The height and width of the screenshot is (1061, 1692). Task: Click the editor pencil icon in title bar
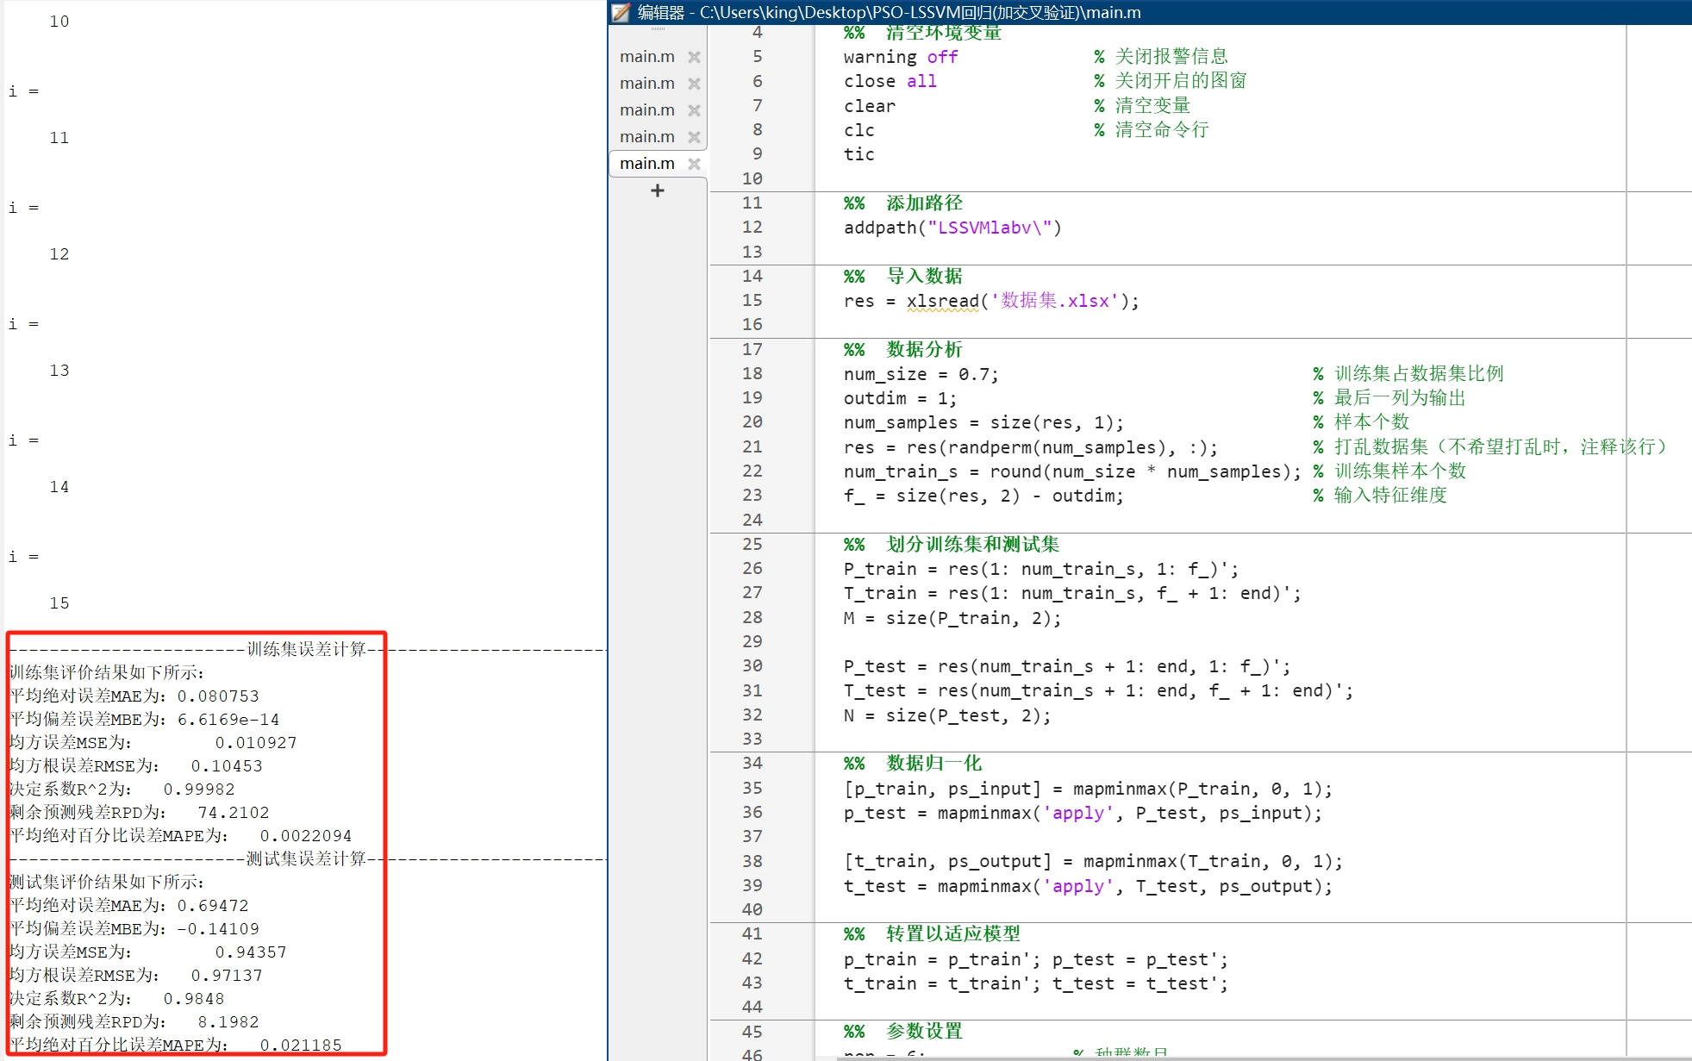[x=621, y=12]
